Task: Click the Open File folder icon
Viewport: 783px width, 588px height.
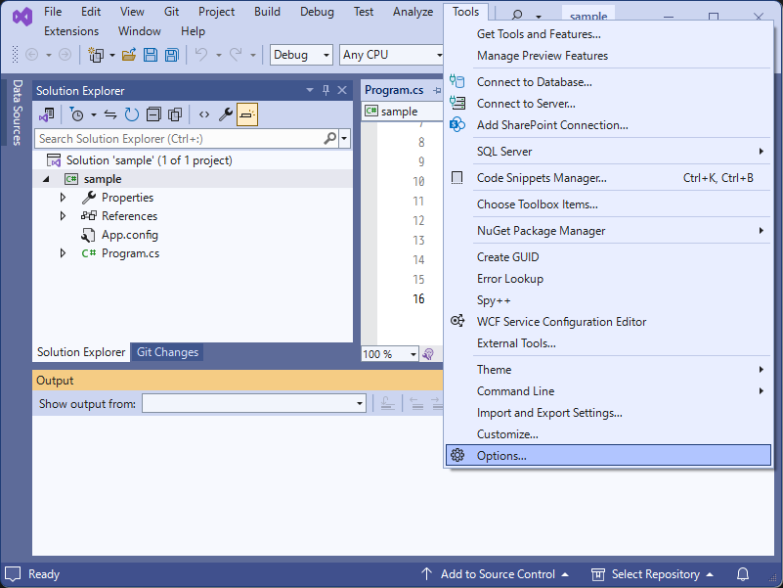Action: pyautogui.click(x=129, y=55)
